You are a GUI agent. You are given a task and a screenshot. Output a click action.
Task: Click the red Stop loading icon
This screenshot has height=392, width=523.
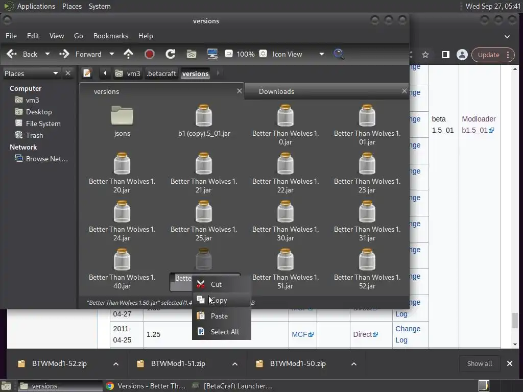coord(150,54)
